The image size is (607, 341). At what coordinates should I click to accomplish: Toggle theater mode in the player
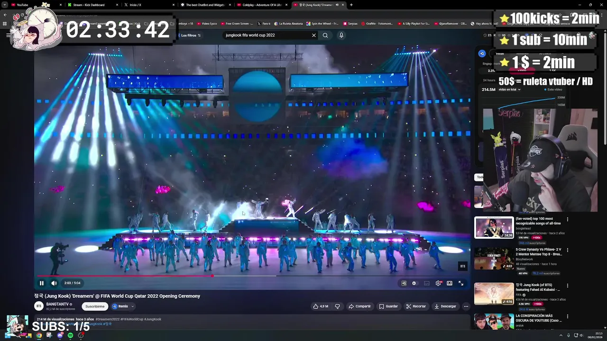(450, 283)
